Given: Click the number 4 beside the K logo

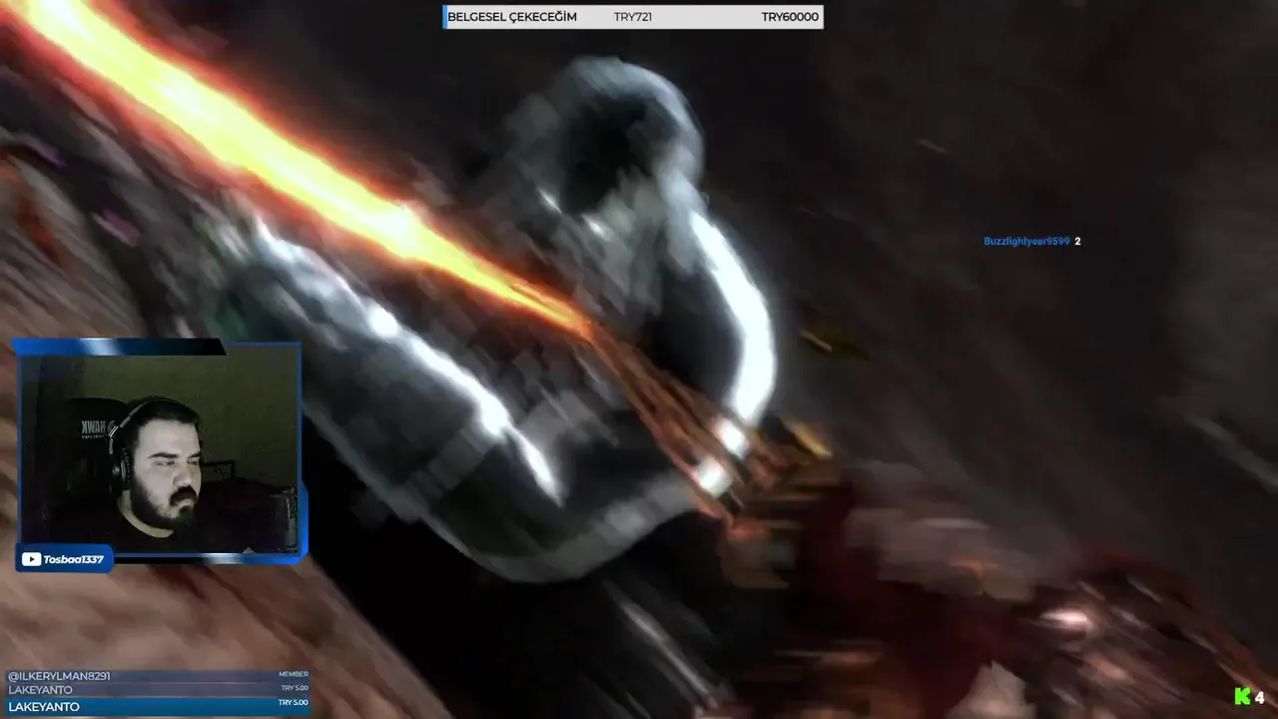Looking at the screenshot, I should [x=1260, y=697].
